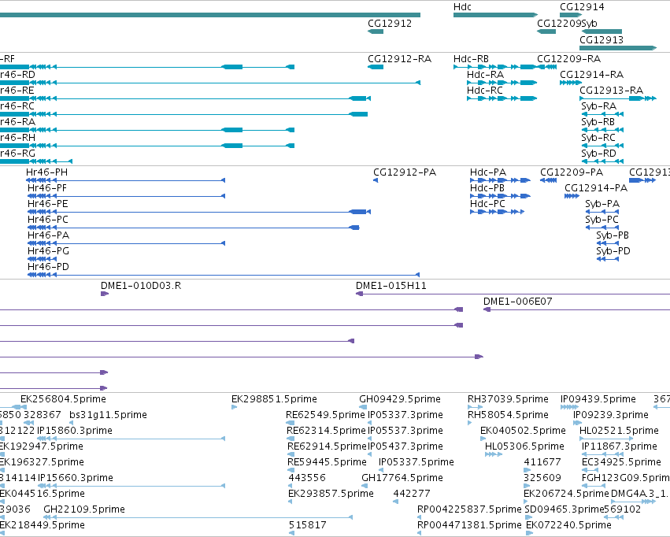Select the CG12912-RA transcript

point(376,67)
